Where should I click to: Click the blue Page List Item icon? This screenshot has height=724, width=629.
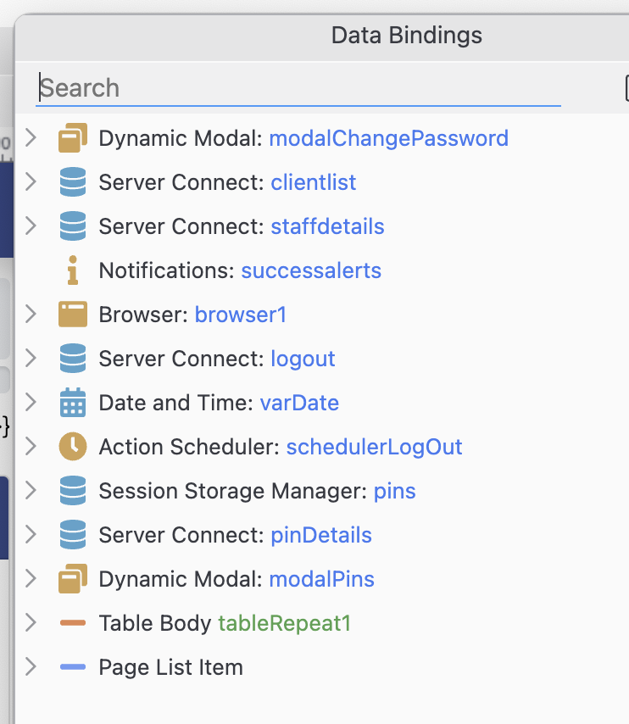(73, 666)
